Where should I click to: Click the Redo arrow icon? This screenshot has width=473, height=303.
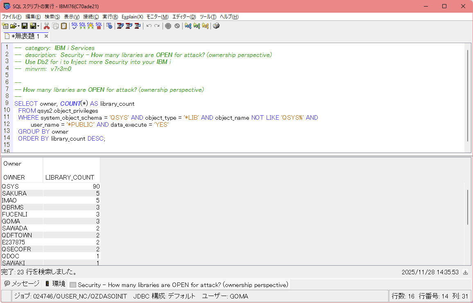(157, 26)
